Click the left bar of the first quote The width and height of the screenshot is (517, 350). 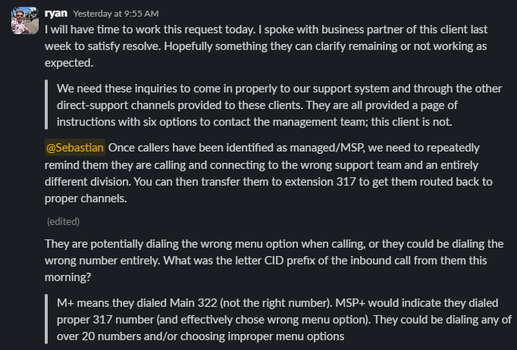click(x=46, y=105)
